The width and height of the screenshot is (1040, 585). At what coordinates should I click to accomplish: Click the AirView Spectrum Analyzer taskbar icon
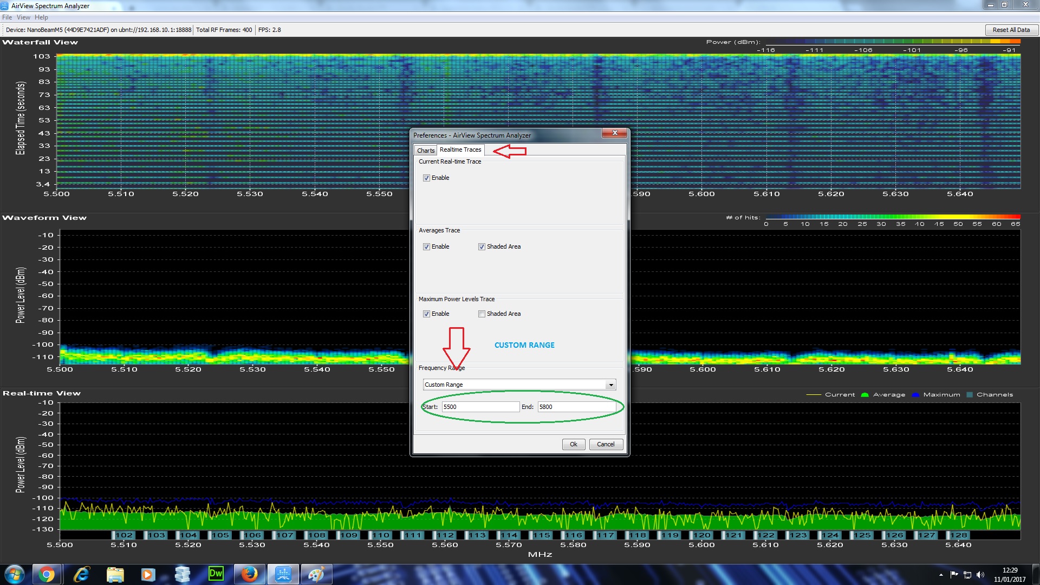[x=283, y=574]
